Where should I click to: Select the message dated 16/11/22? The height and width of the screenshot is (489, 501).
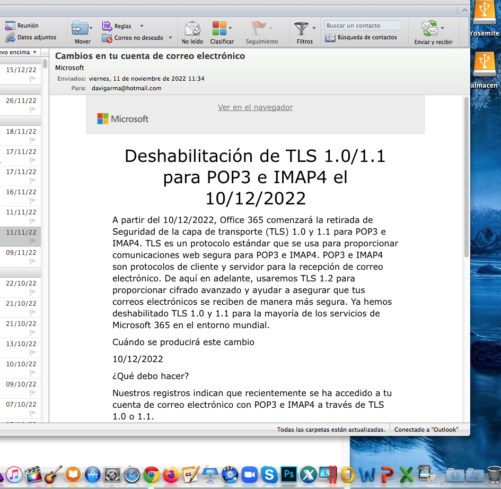21,196
